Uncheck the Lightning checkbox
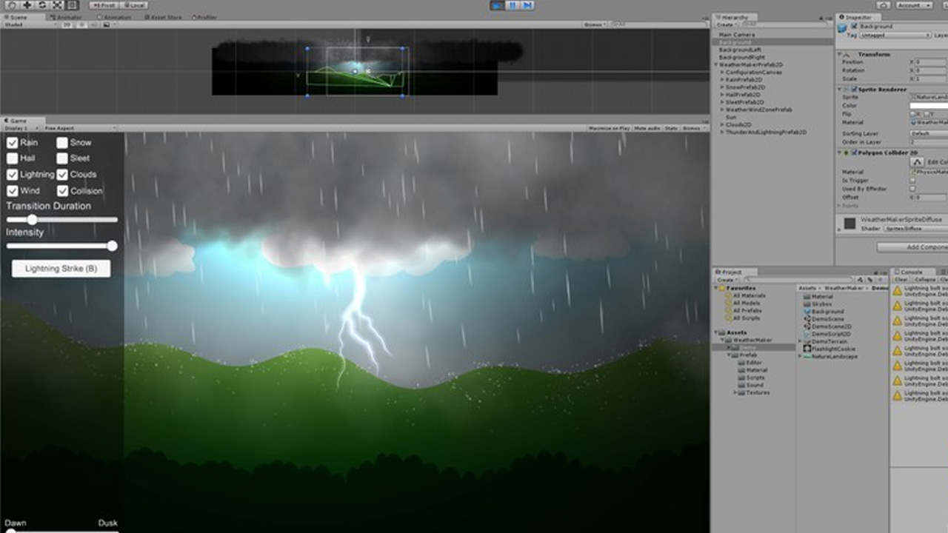The image size is (948, 533). pos(13,175)
